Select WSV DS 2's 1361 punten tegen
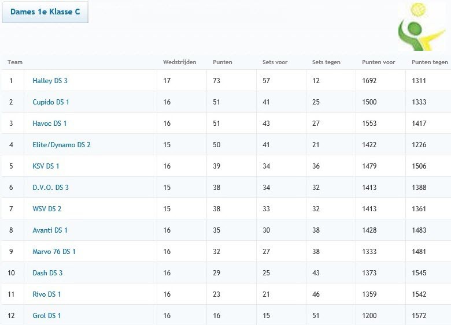 419,209
